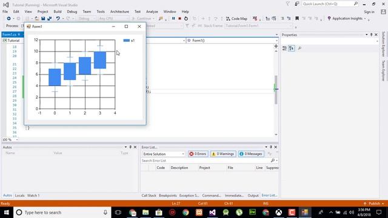
Task: Click the Save All icon
Action: (x=50, y=19)
